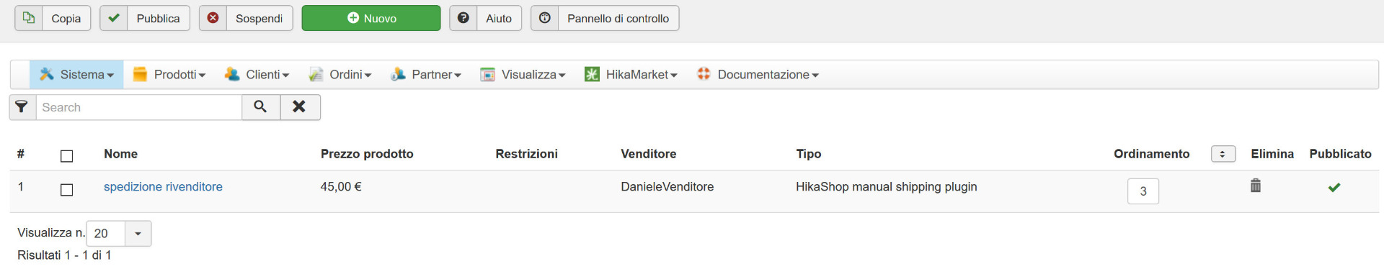Viewport: 1384px width, 269px height.
Task: Expand the HikaMarket dropdown menu
Action: coord(631,75)
